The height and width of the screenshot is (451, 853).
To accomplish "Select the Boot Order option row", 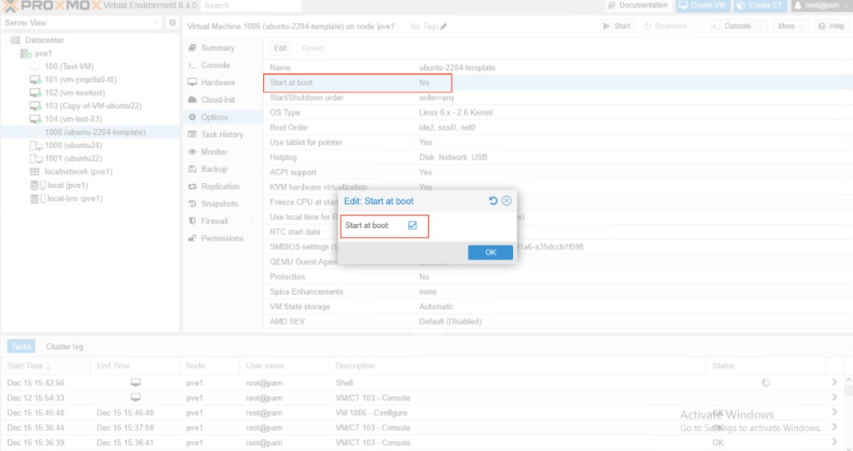I will [x=558, y=127].
